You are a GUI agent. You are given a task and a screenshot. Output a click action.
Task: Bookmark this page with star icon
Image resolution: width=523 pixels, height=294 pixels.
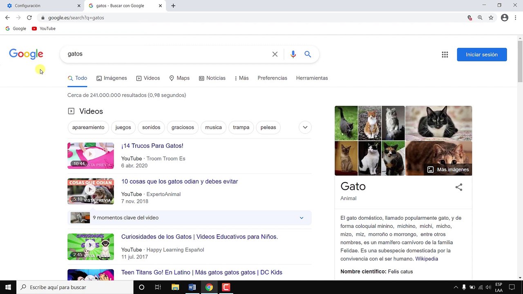point(491,18)
